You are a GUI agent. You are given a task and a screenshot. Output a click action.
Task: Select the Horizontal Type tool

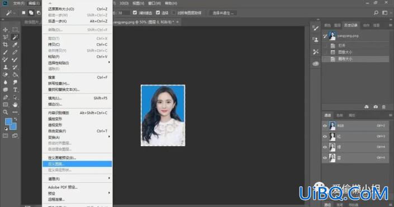click(15, 90)
